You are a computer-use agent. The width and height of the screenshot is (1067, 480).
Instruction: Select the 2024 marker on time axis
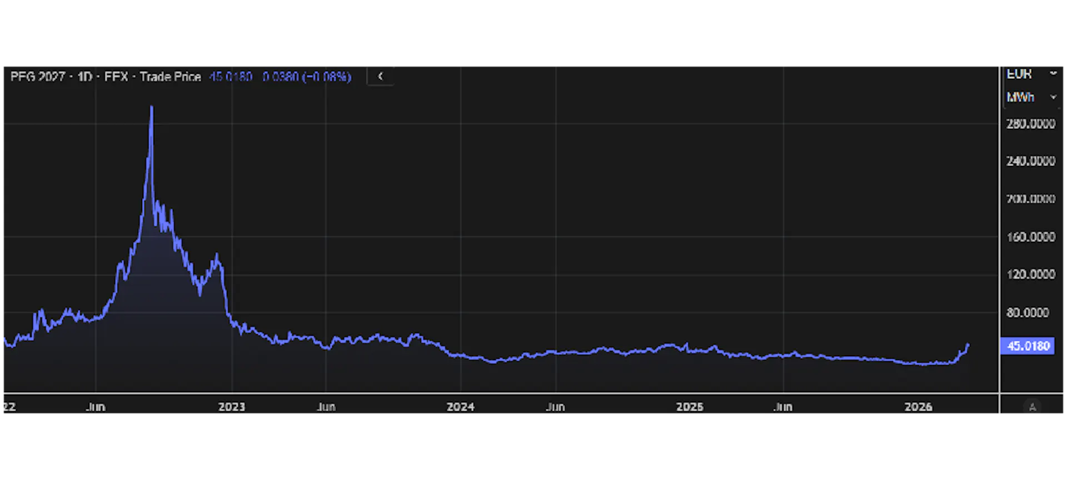461,407
